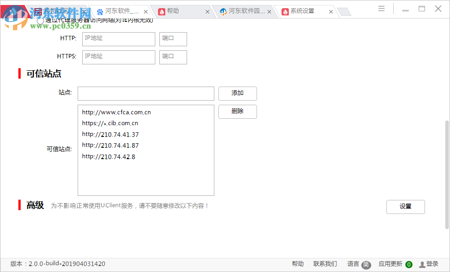Click the 删除 button to remove a site
Image resolution: width=450 pixels, height=272 pixels.
coord(237,112)
